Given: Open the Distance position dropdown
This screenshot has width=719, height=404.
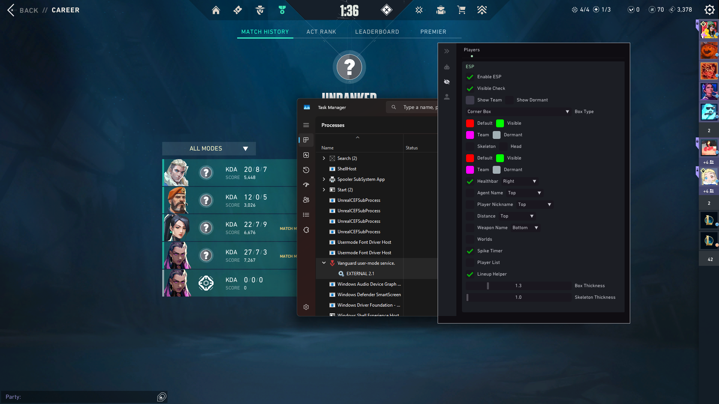Looking at the screenshot, I should click(x=517, y=216).
